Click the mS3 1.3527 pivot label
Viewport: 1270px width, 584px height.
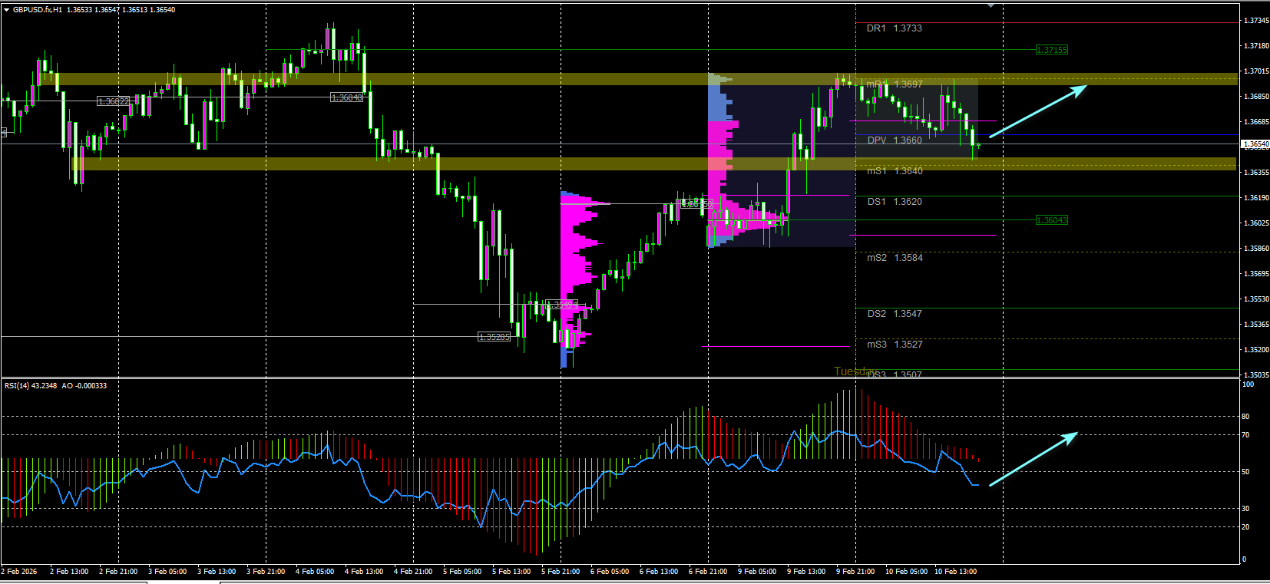[895, 345]
